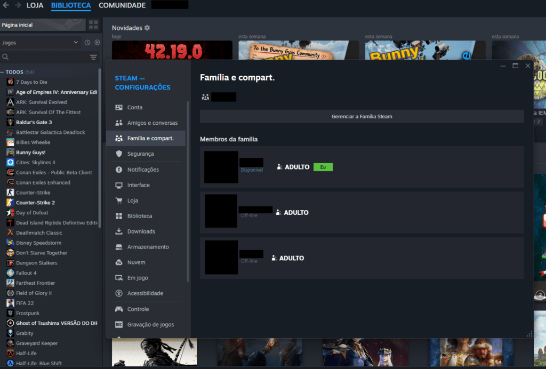Image resolution: width=546 pixels, height=369 pixels.
Task: Click Graveyard Keeper game icon
Action: point(11,343)
